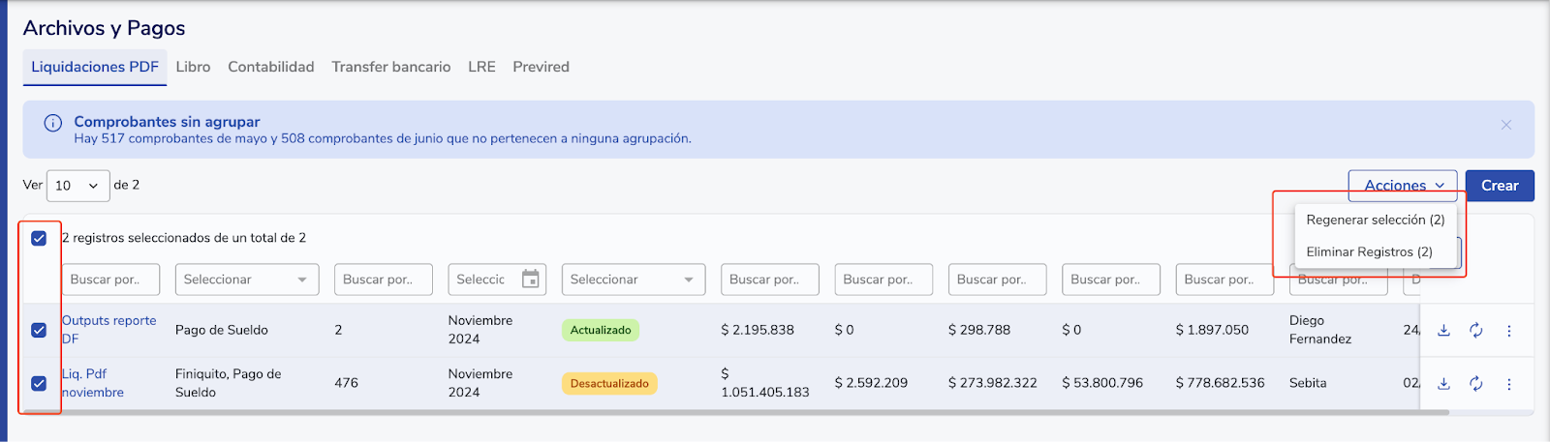Deselect the Outputs reporte DF row checkbox
Image resolution: width=1550 pixels, height=442 pixels.
(39, 330)
